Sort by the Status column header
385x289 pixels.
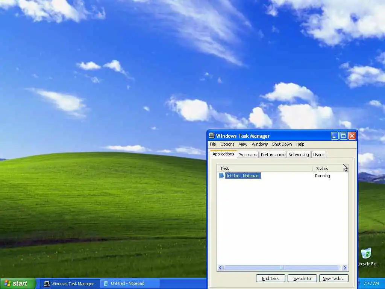[330, 169]
